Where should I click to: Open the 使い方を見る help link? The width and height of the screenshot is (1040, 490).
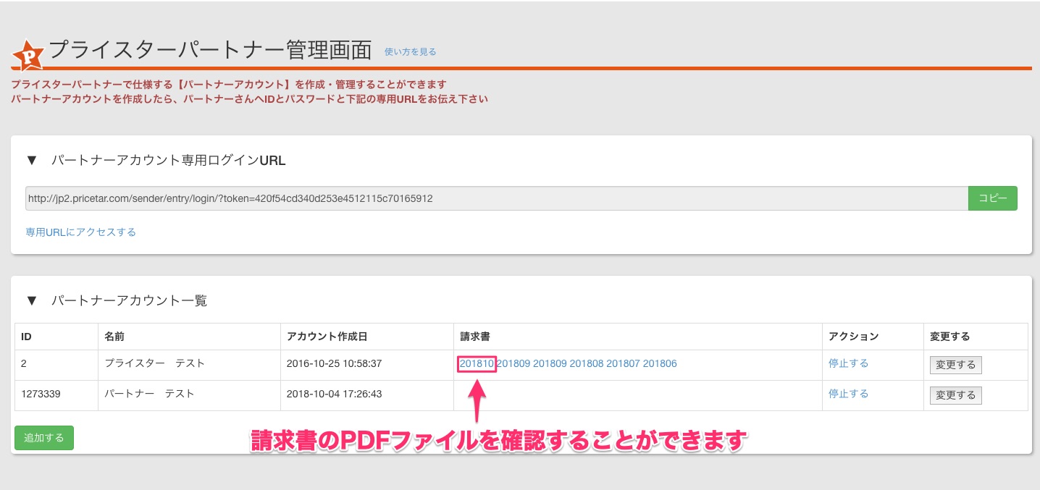(x=410, y=51)
